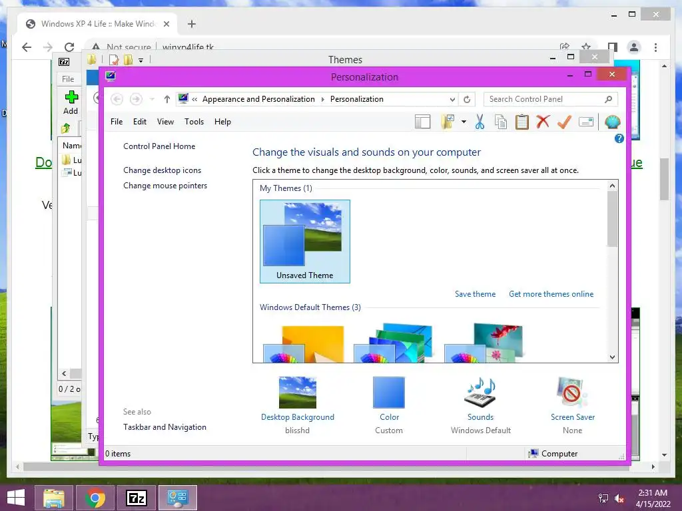Image resolution: width=682 pixels, height=511 pixels.
Task: Open Desktop Background blisshd icon
Action: point(298,393)
